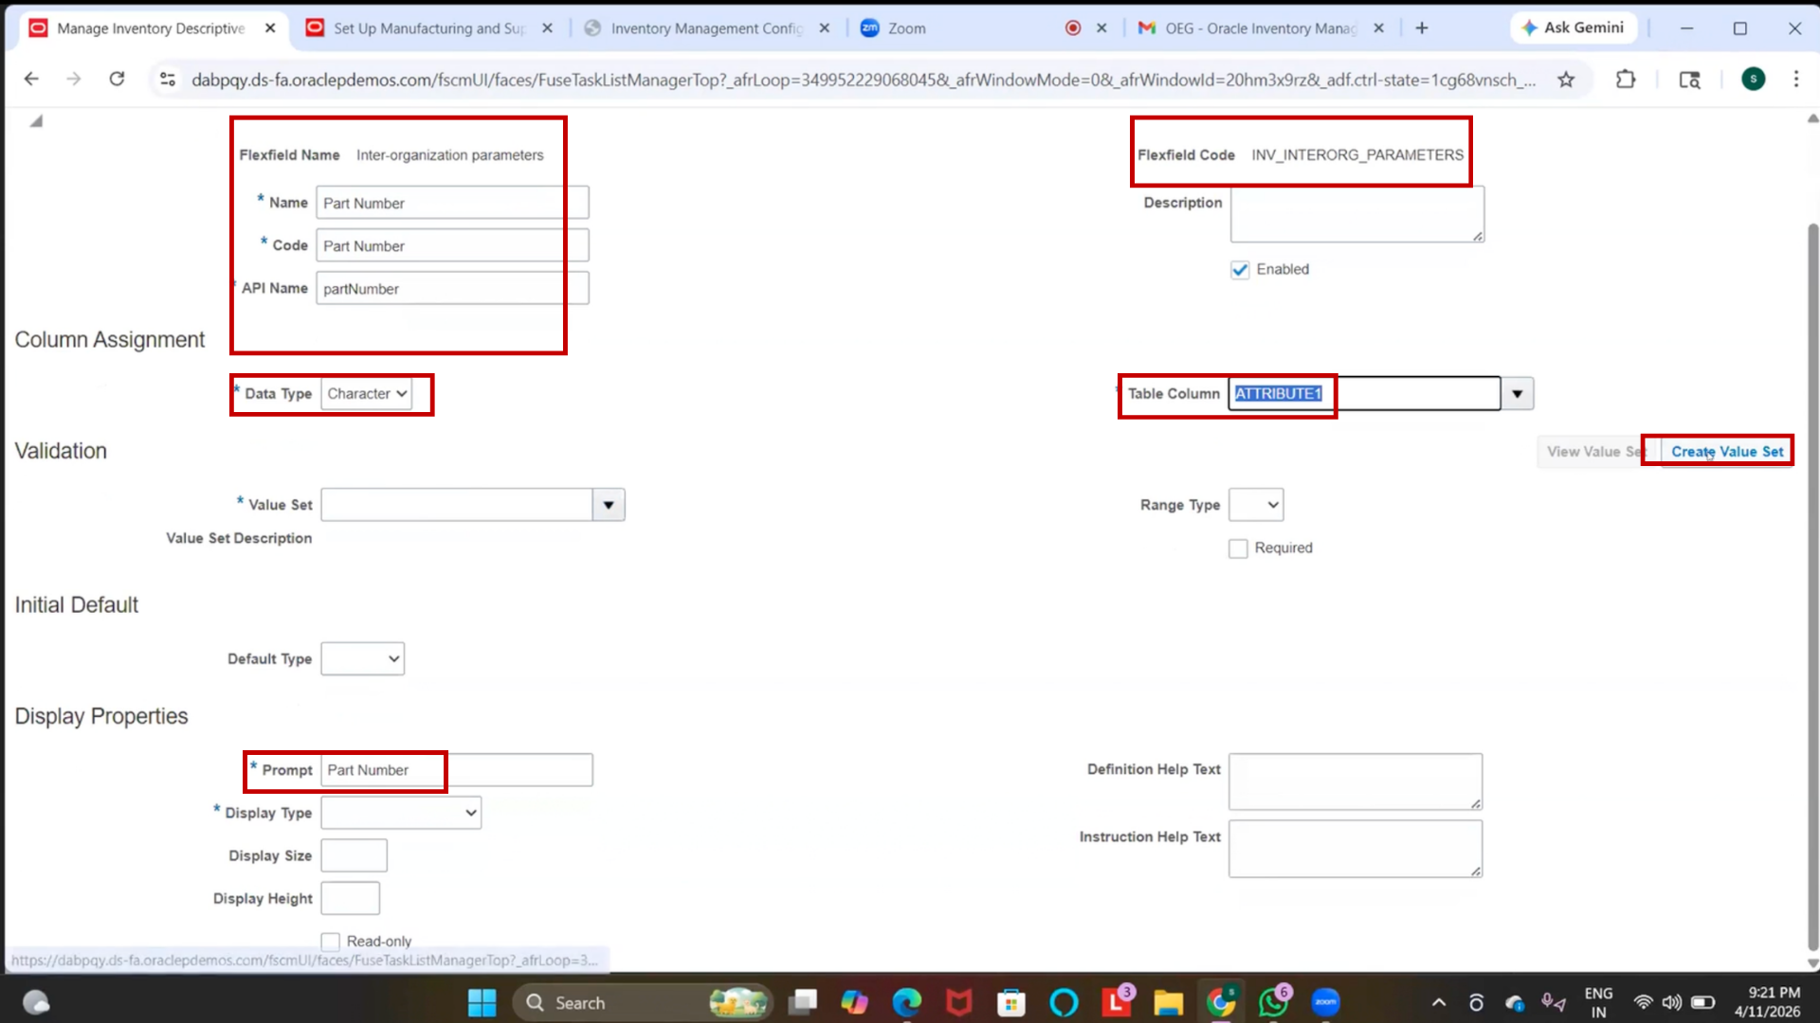Screen dimensions: 1820x1023
Task: Show hidden system tray icons
Action: (x=1438, y=1002)
